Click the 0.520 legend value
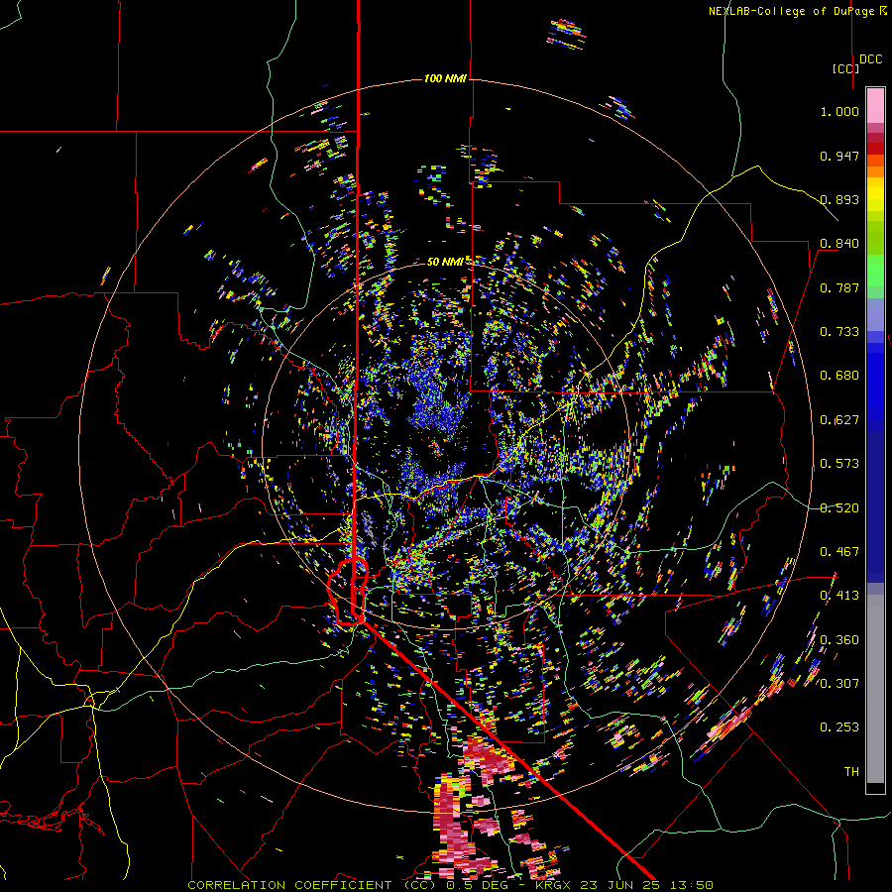This screenshot has height=892, width=892. (x=839, y=508)
